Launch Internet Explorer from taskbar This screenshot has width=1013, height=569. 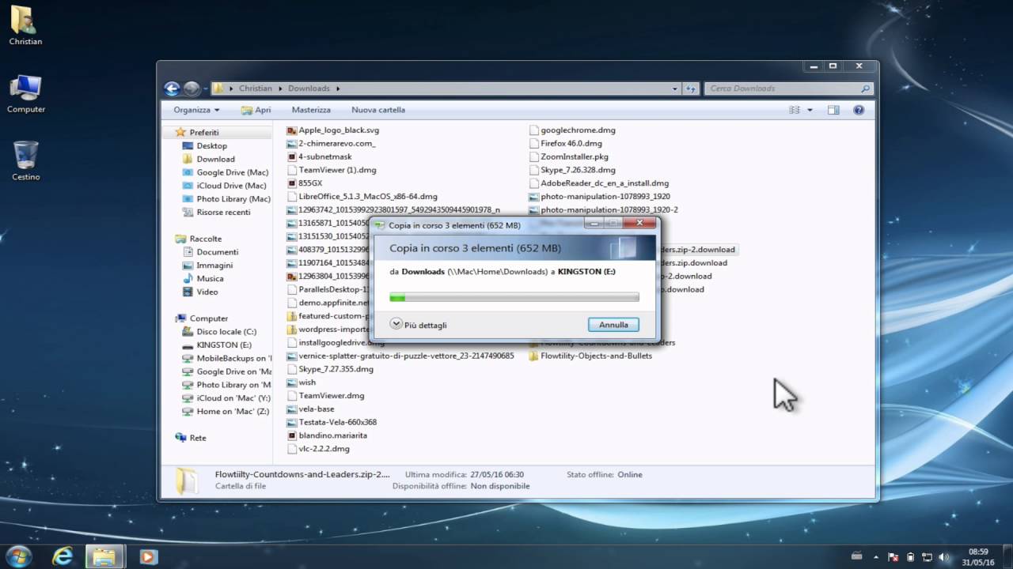(63, 556)
